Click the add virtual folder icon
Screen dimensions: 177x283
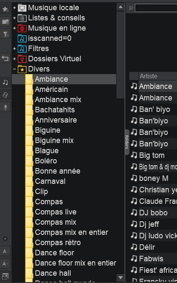pyautogui.click(x=5, y=22)
